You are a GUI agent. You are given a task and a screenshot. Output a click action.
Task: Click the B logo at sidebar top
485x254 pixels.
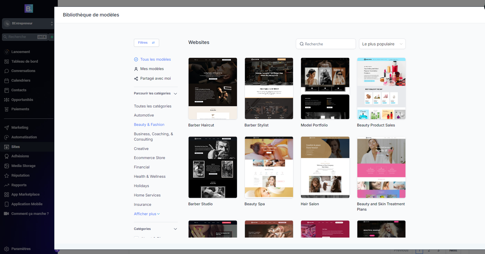[x=29, y=9]
